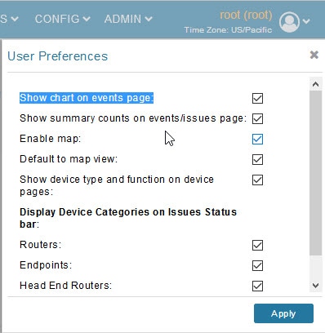This screenshot has height=333, width=325.
Task: Open the CONFIG menu
Action: coord(62,19)
